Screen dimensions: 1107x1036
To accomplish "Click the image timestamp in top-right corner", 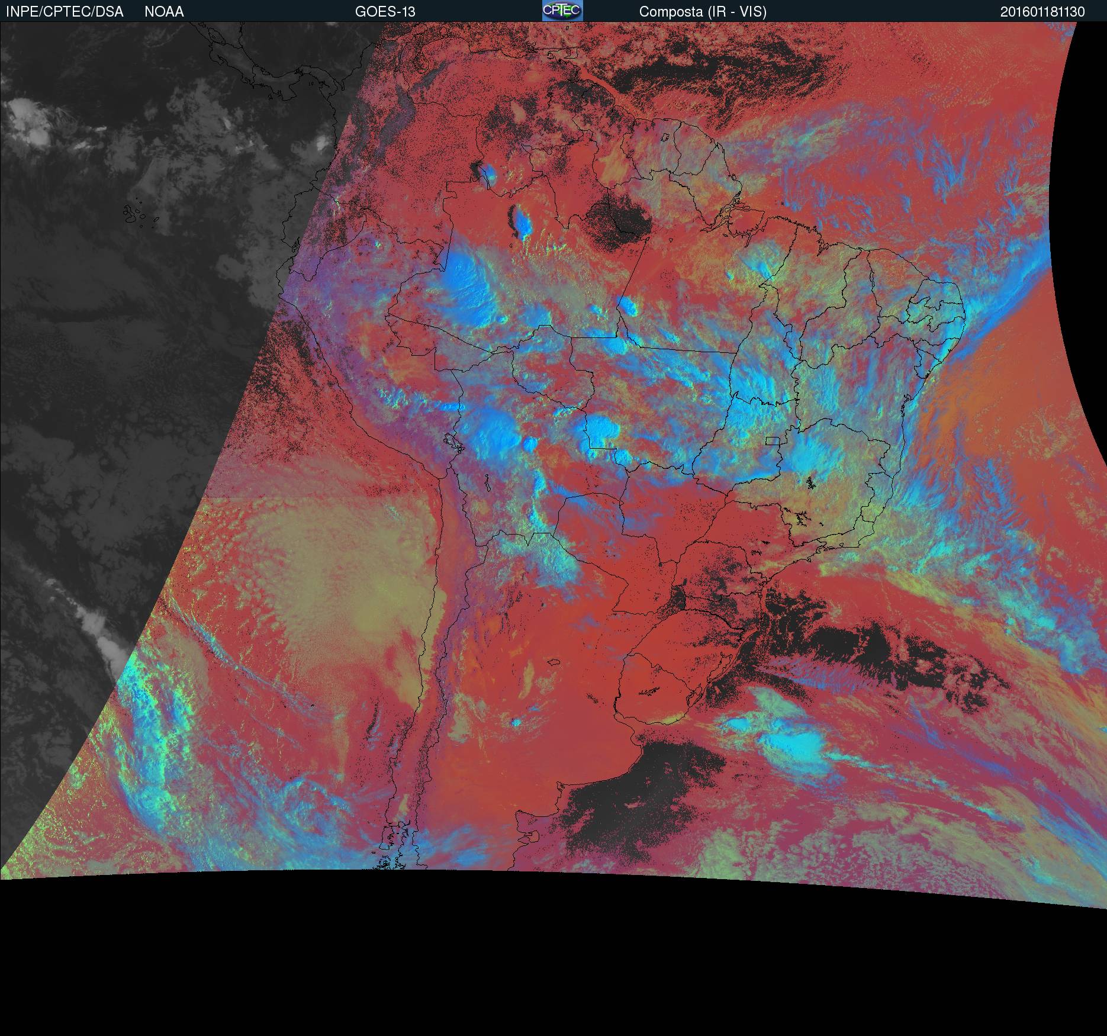I will pyautogui.click(x=1042, y=12).
